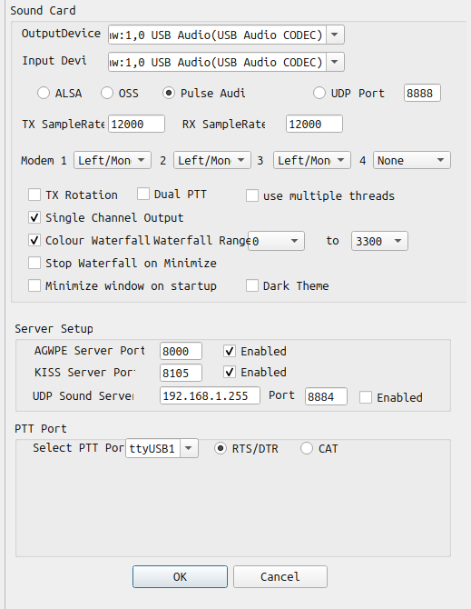Click the Cancel button

[x=280, y=577]
